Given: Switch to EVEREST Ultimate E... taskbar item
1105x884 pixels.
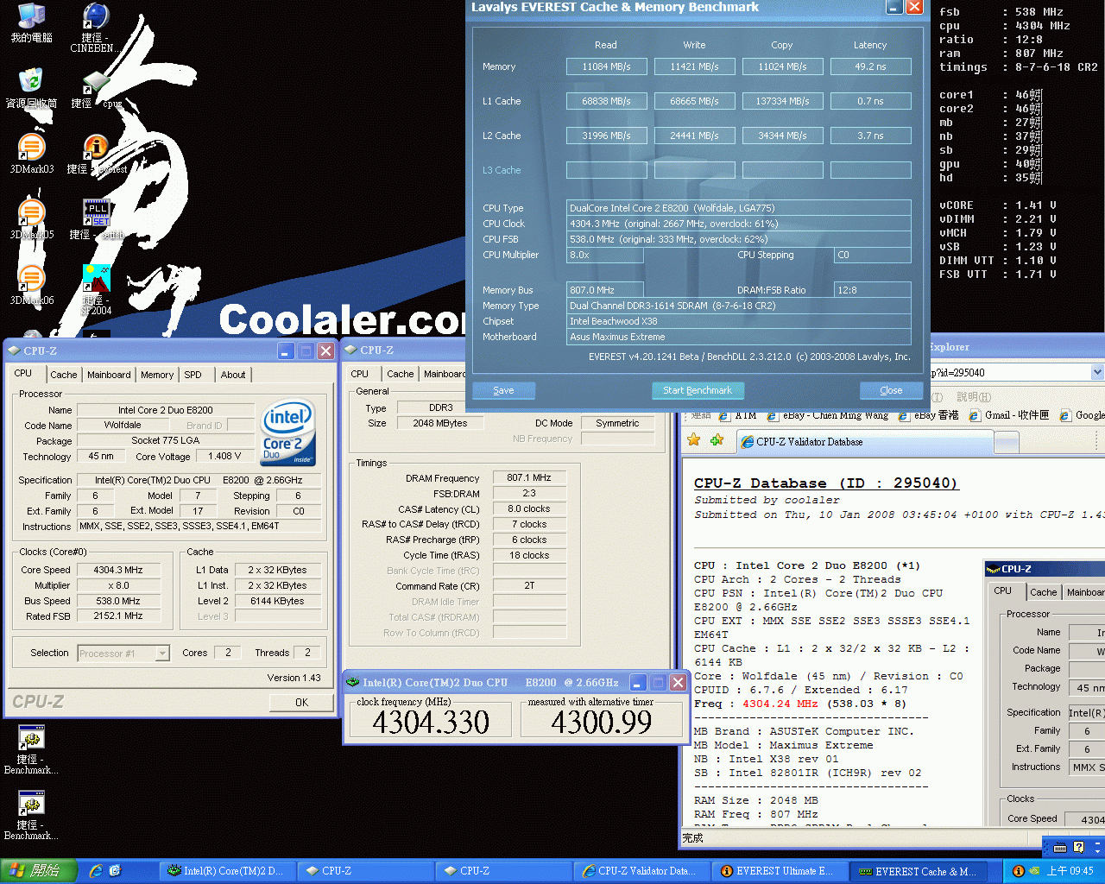Looking at the screenshot, I should point(780,871).
